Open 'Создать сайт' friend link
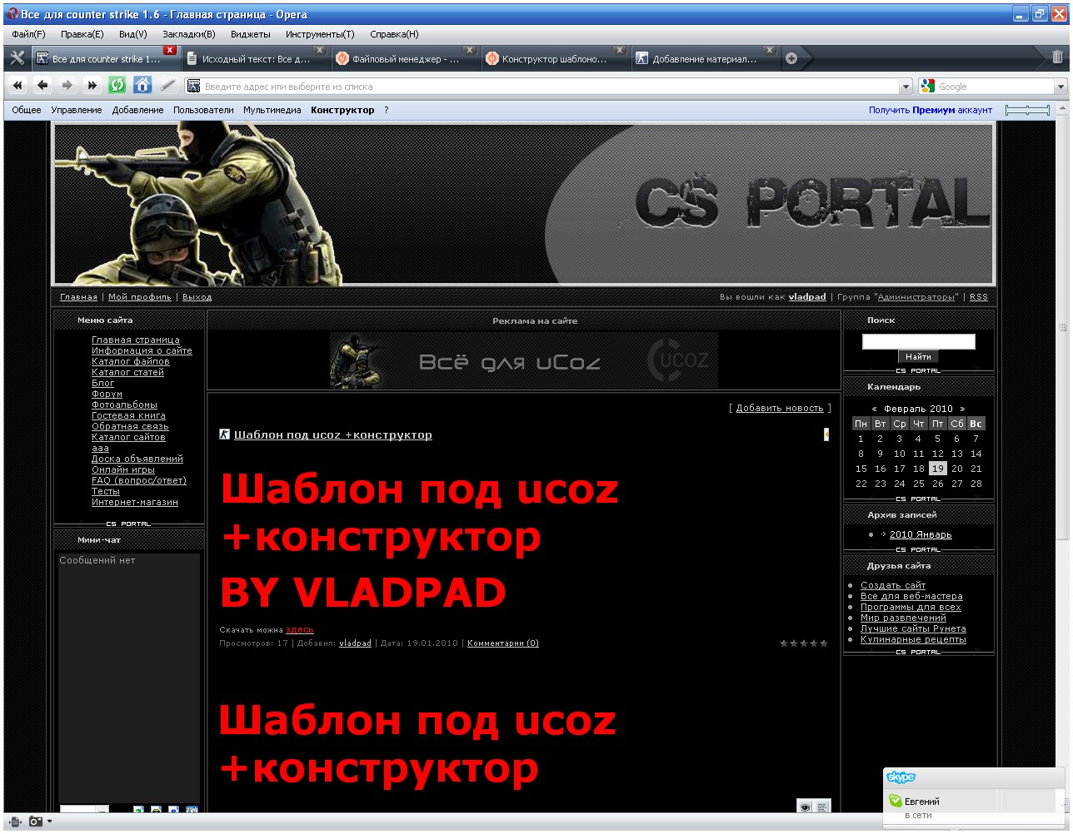1073x834 pixels. pos(893,585)
